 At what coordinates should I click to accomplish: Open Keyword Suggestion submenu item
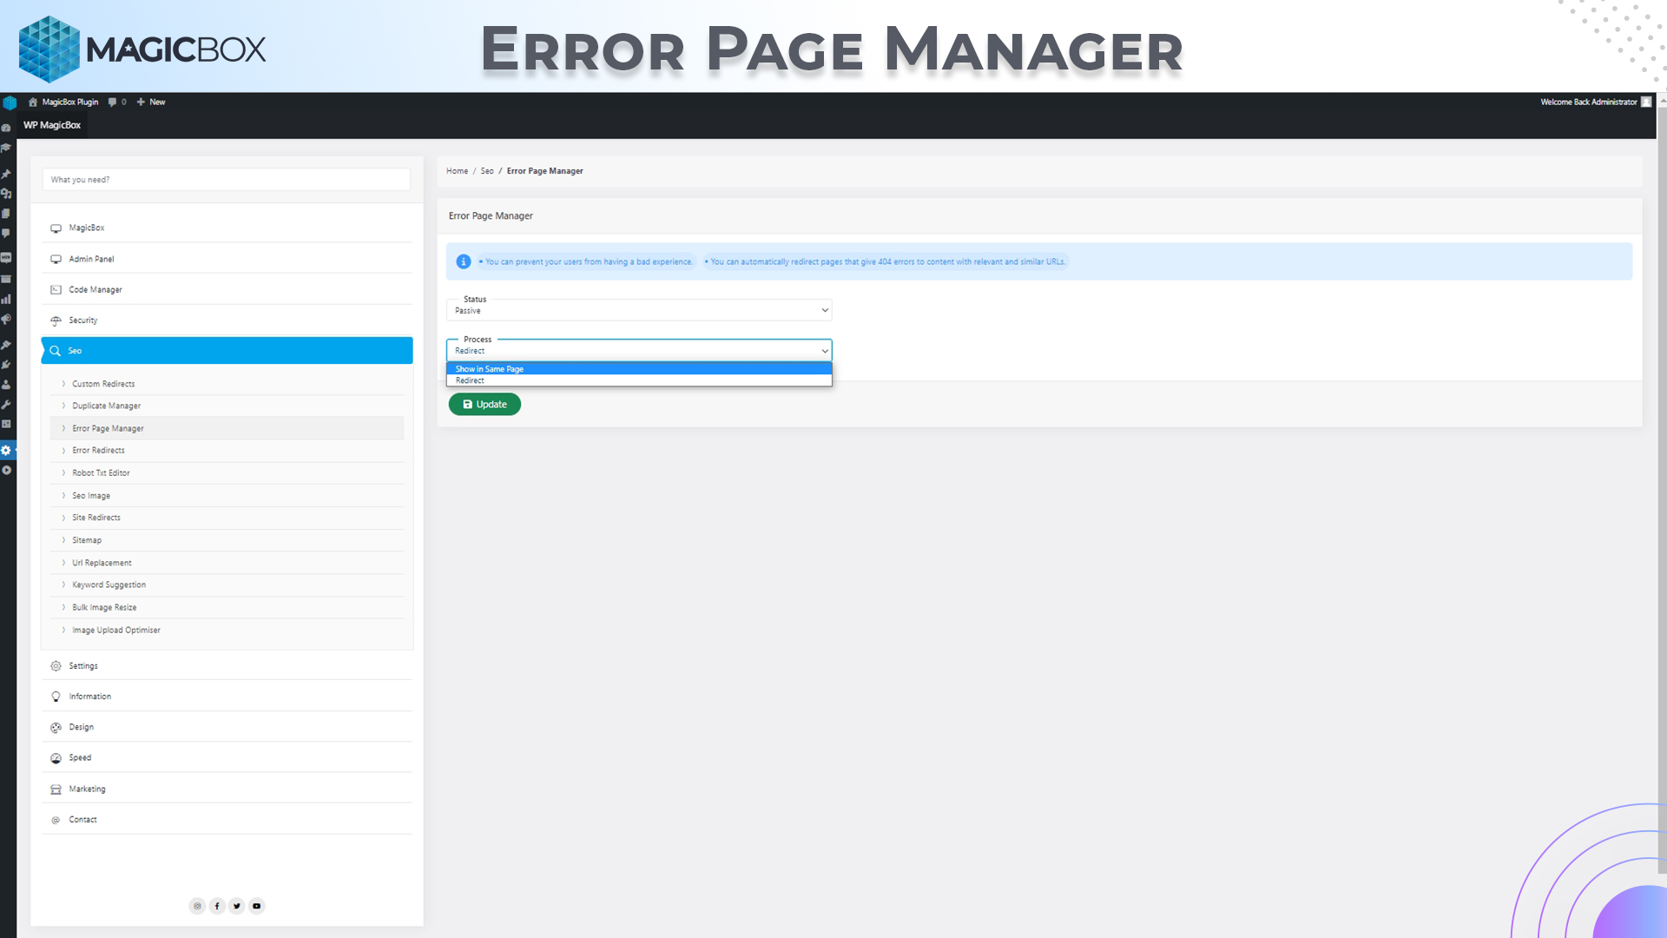227,585
